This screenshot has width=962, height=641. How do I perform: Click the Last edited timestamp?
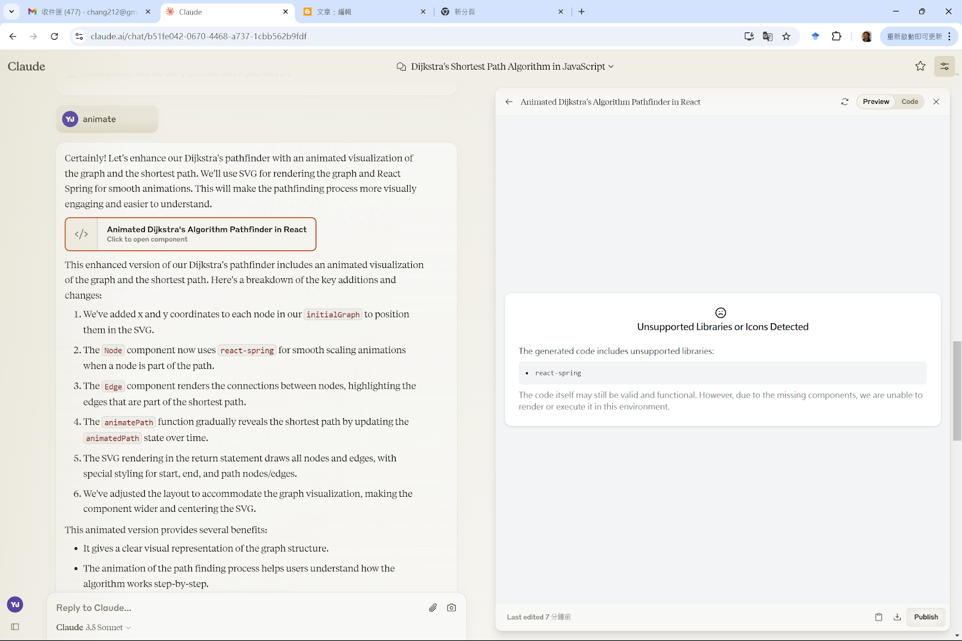(x=539, y=617)
